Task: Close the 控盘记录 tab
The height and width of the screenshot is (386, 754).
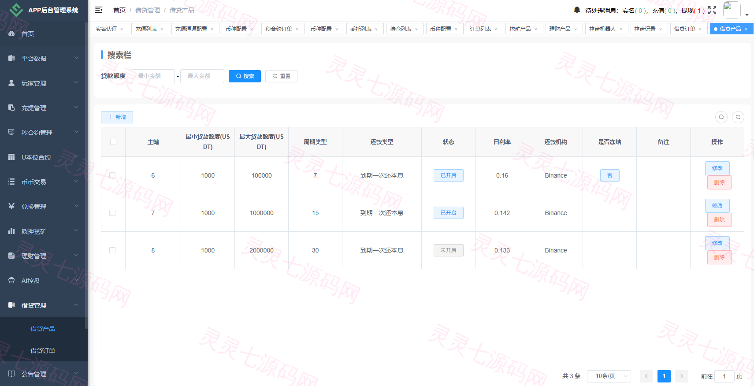Action: 661,29
